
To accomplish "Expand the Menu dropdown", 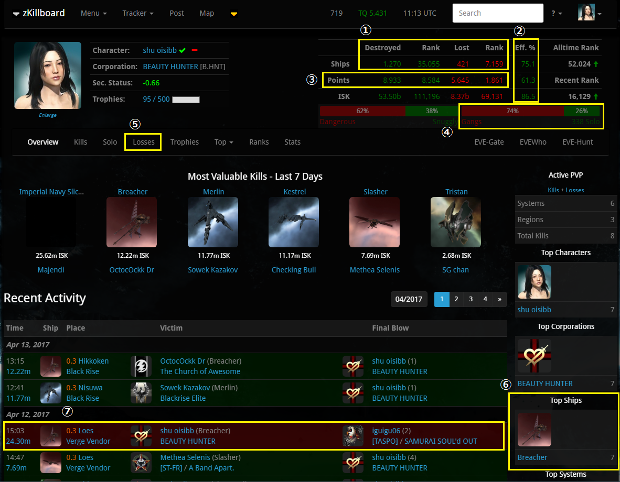I will 93,13.
